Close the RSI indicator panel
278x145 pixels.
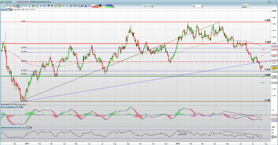(31, 127)
